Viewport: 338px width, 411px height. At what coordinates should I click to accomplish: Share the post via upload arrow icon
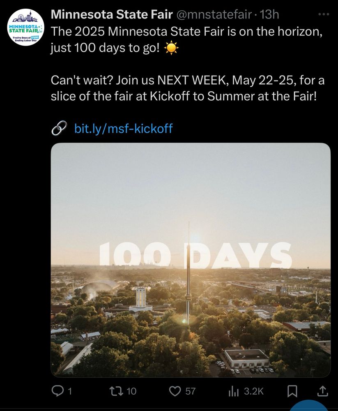323,391
